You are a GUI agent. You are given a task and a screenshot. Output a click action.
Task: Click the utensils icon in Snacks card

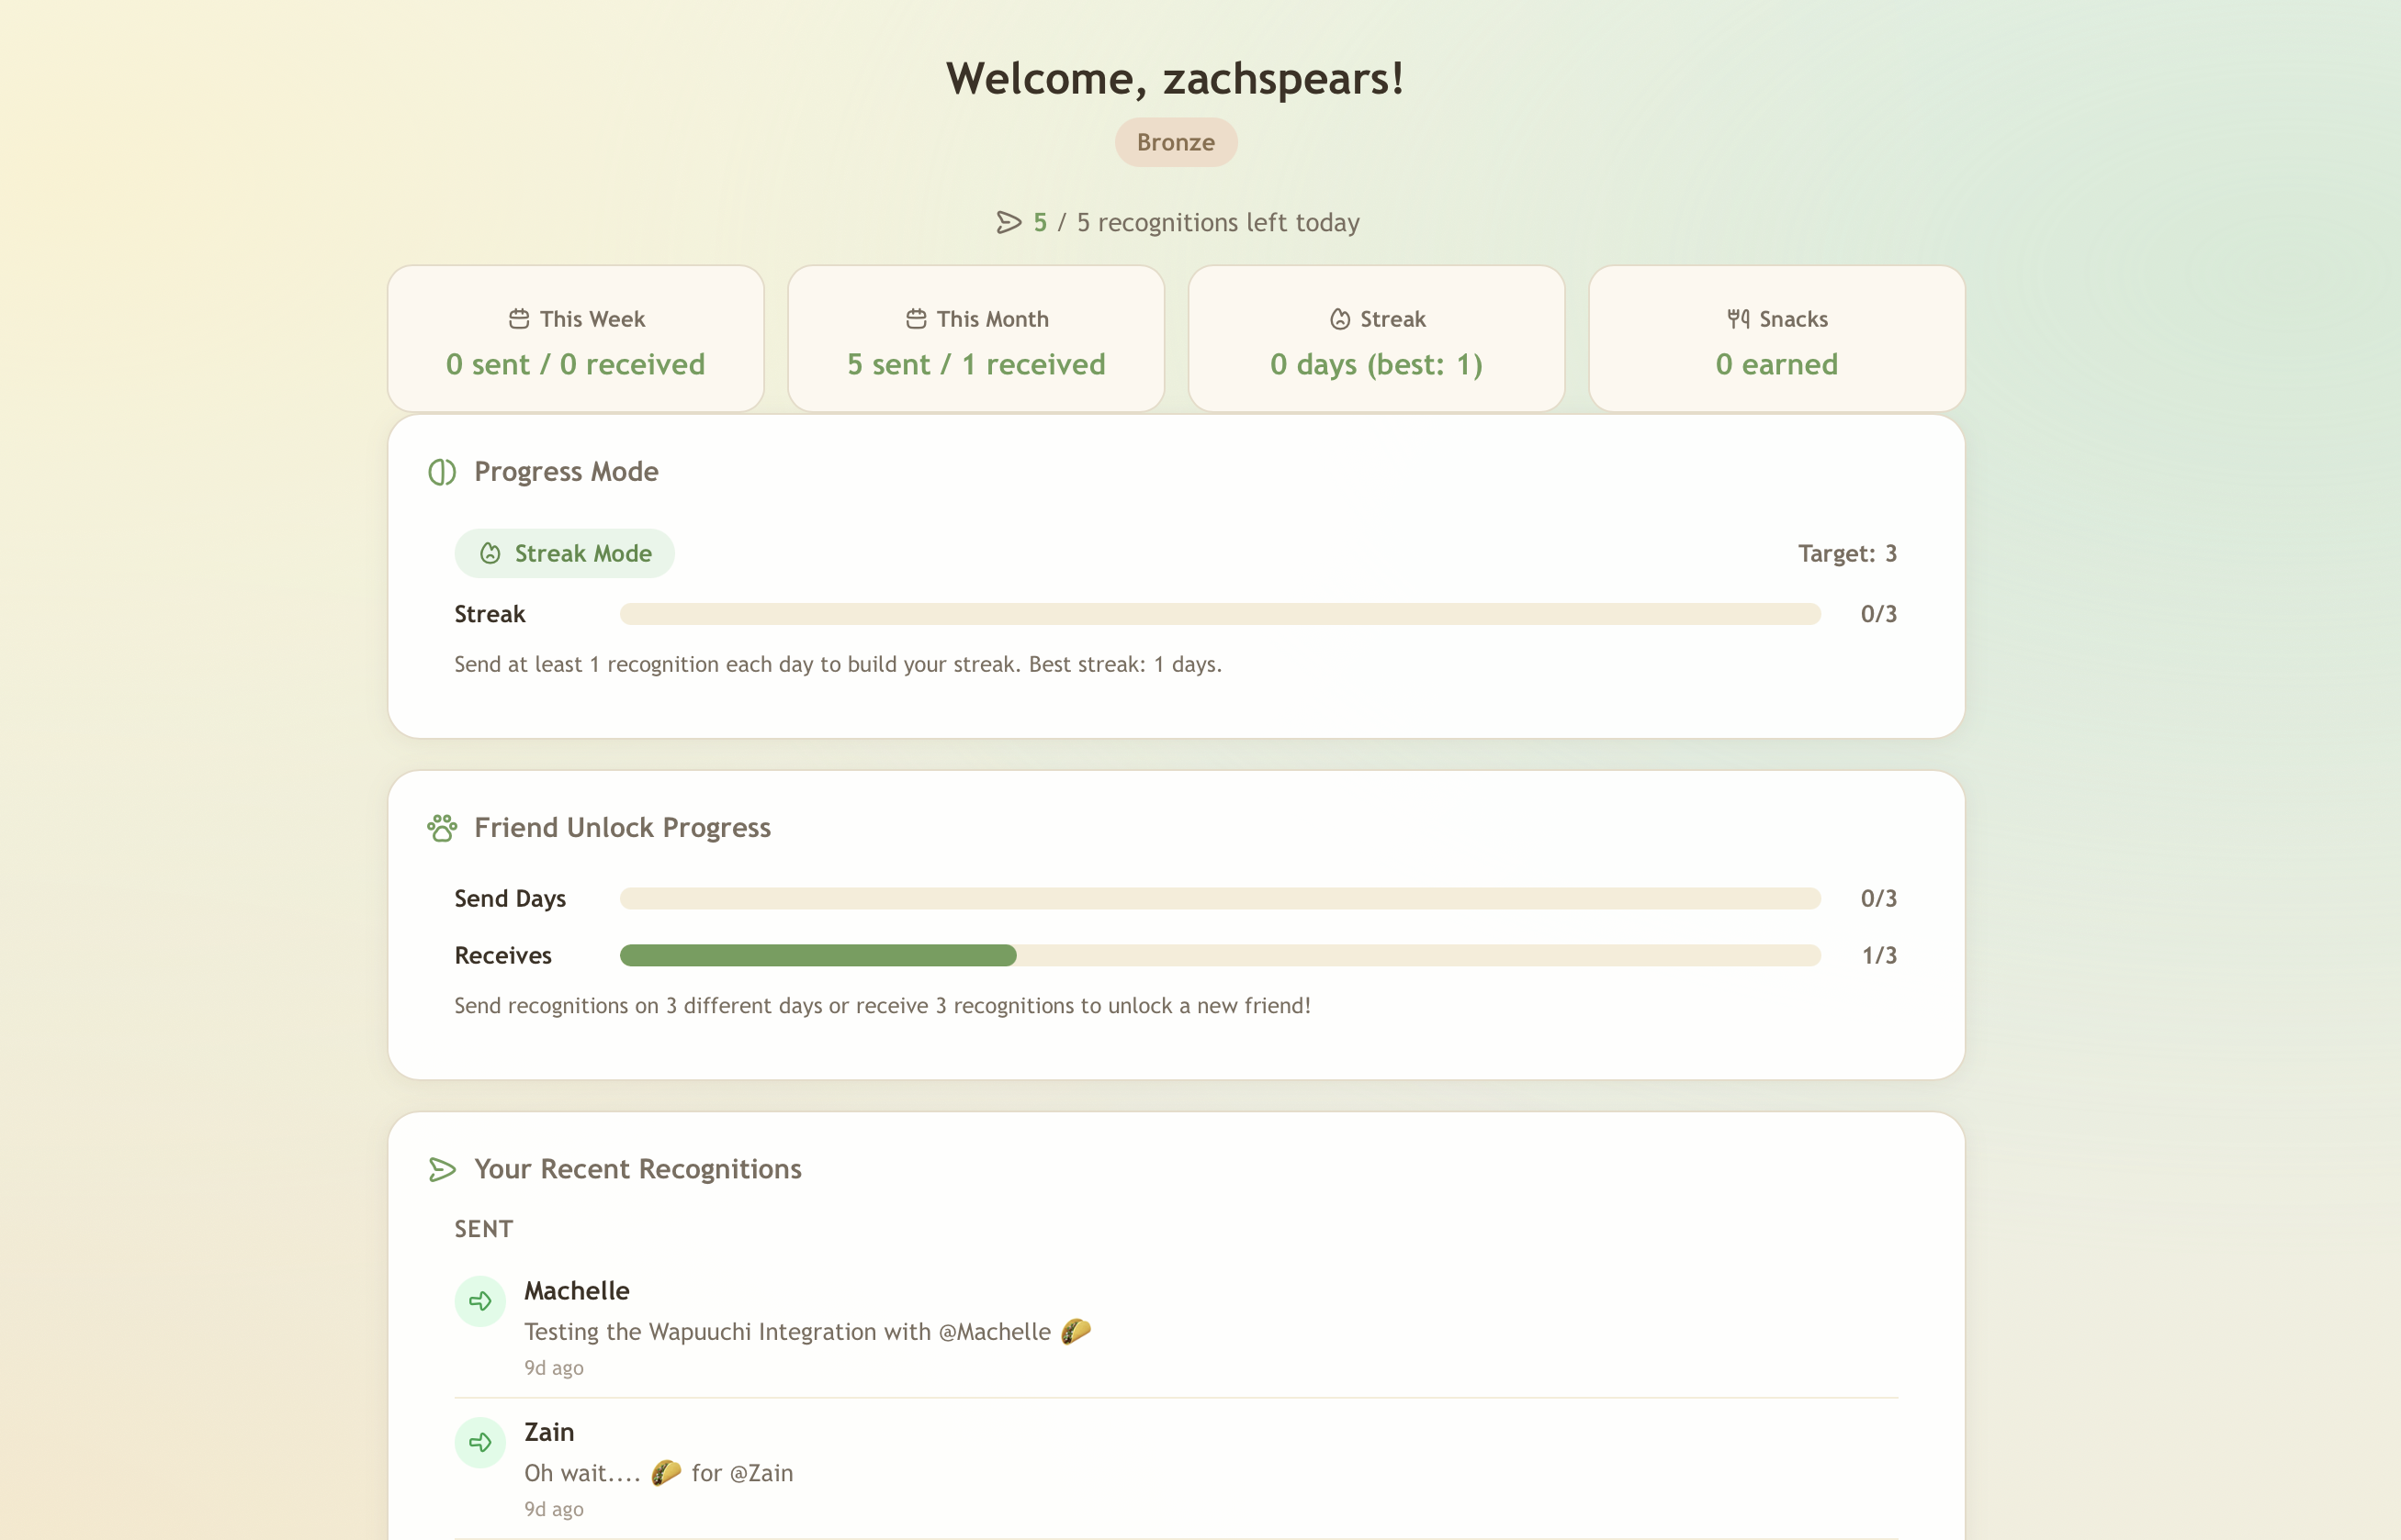pyautogui.click(x=1738, y=319)
